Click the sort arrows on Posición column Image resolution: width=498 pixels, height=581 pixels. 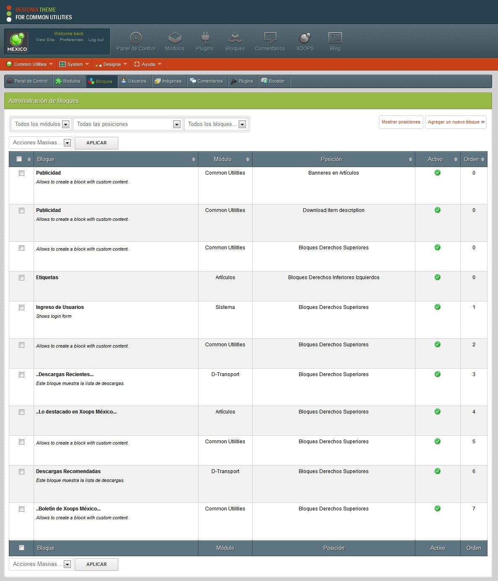coord(410,159)
